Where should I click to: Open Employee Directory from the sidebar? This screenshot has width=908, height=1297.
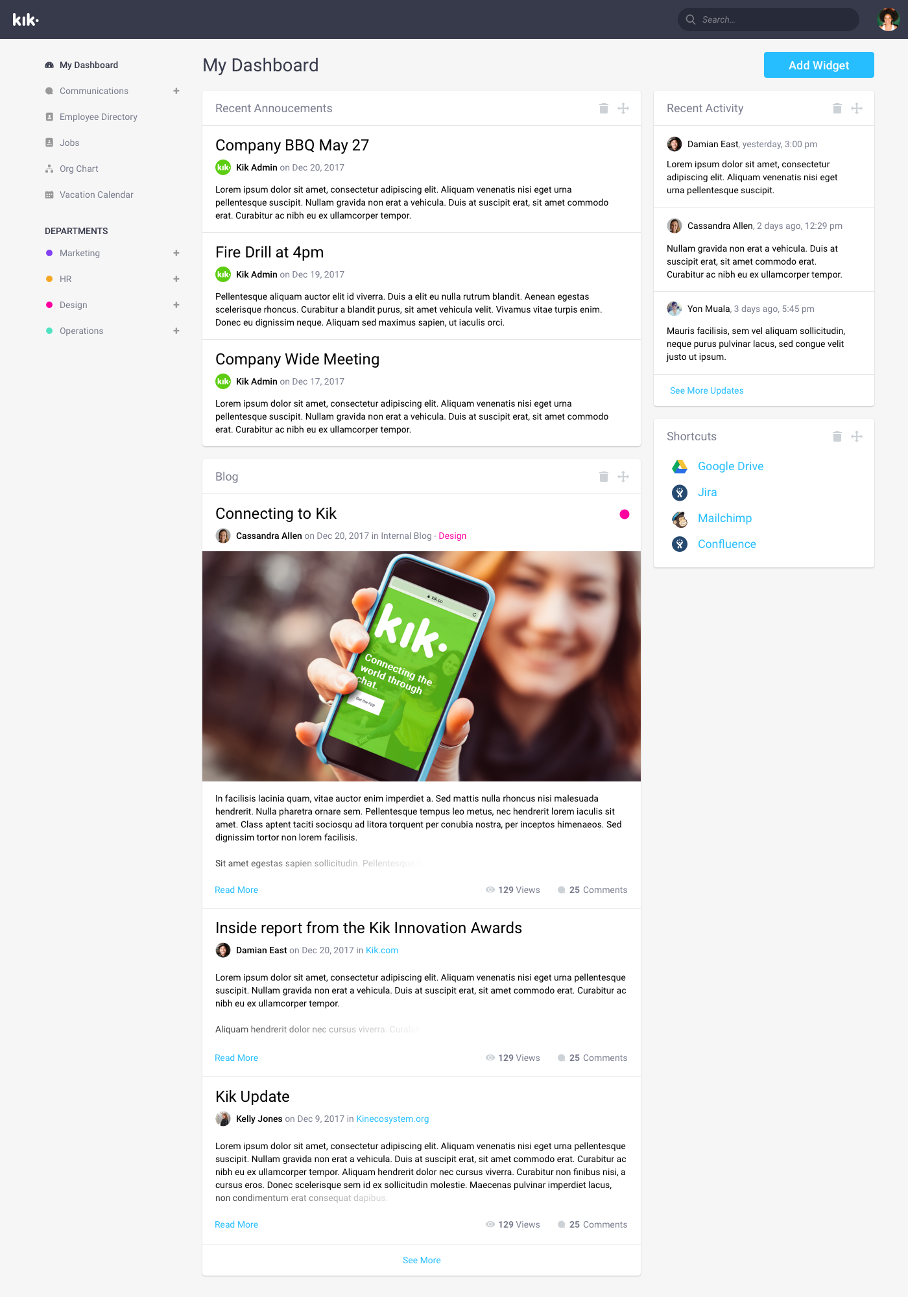point(99,117)
